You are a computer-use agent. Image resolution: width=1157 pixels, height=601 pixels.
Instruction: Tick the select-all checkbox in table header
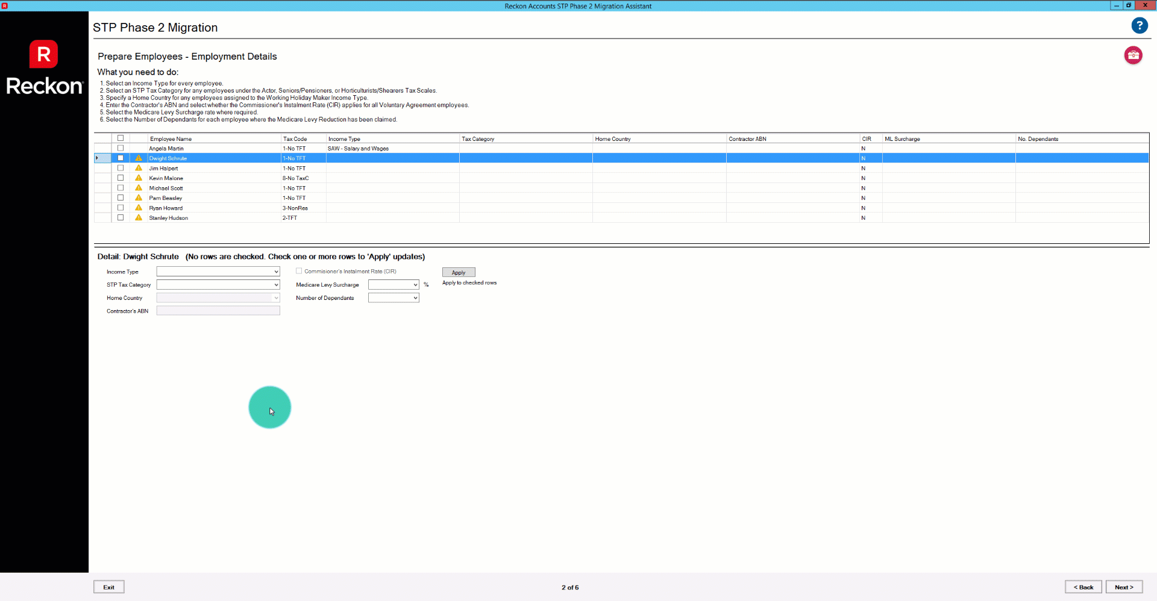[x=121, y=138]
